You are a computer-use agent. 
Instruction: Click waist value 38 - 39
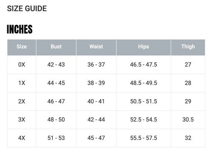tap(96, 83)
